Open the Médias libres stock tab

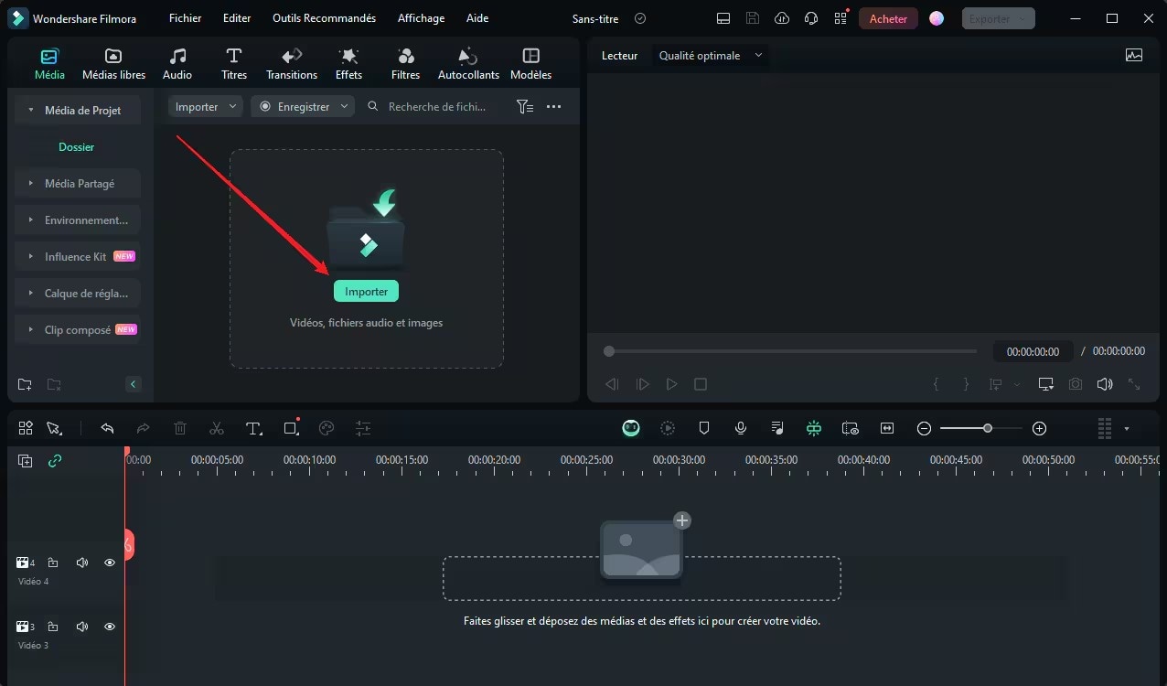[113, 63]
